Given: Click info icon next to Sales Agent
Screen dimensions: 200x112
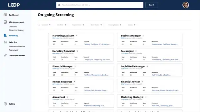Looking at the screenshot, I should click(136, 51).
